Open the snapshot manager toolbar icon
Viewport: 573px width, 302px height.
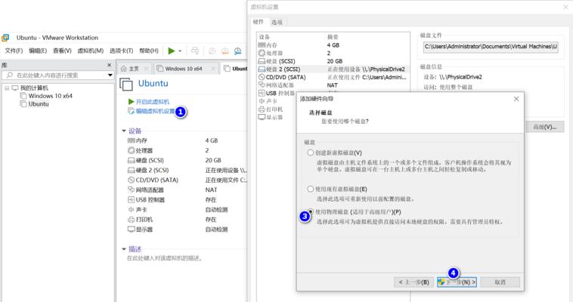pyautogui.click(x=238, y=51)
